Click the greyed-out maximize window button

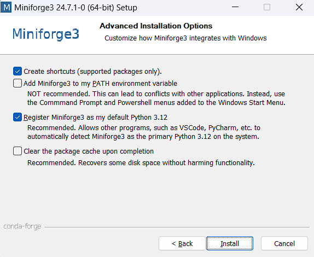[x=267, y=7]
